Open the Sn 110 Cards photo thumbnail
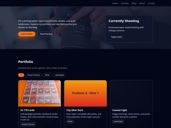The width and height of the screenshot is (171, 128). [40, 93]
